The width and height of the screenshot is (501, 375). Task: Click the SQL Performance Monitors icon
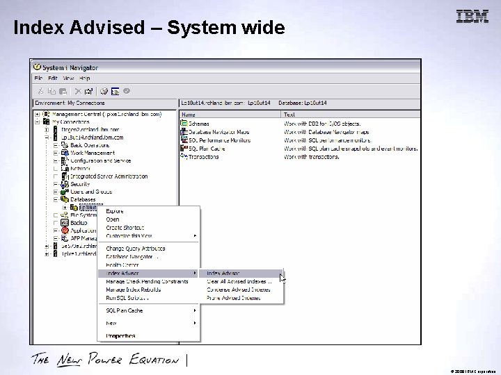click(x=184, y=140)
